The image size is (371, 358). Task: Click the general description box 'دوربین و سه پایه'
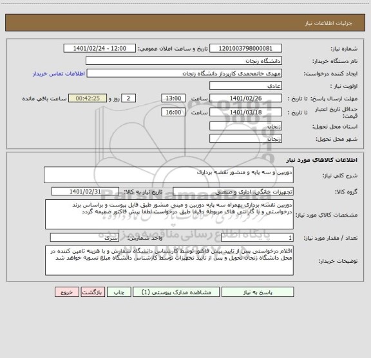[x=169, y=175]
